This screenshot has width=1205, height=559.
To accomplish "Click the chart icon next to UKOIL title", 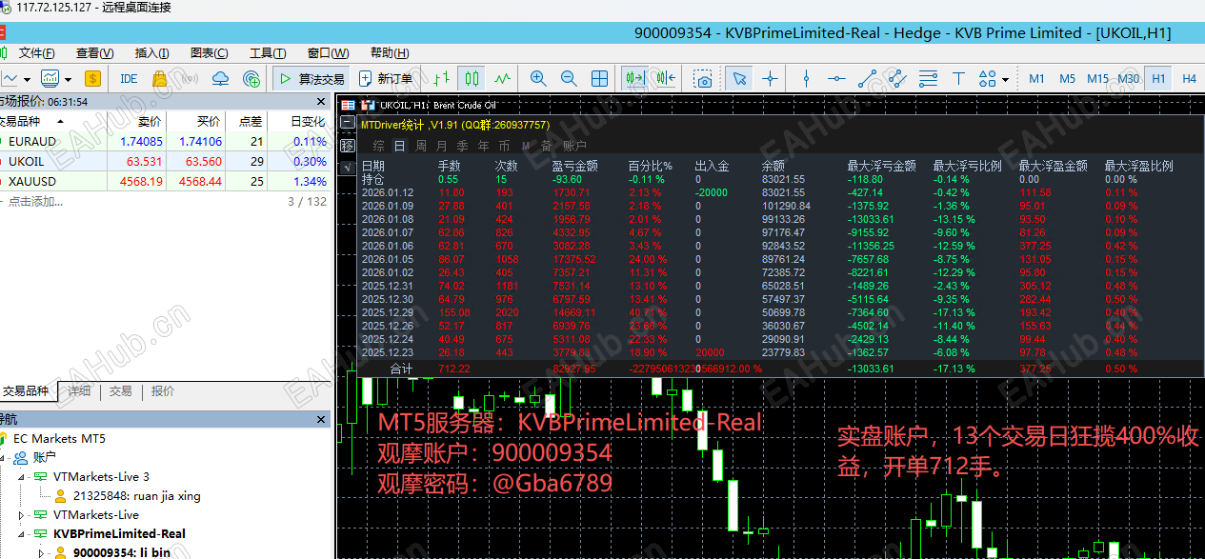I will click(367, 105).
